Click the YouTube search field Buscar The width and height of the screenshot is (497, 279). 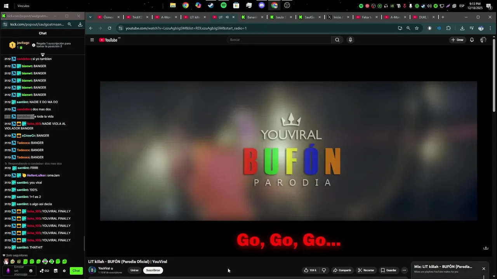[279, 40]
